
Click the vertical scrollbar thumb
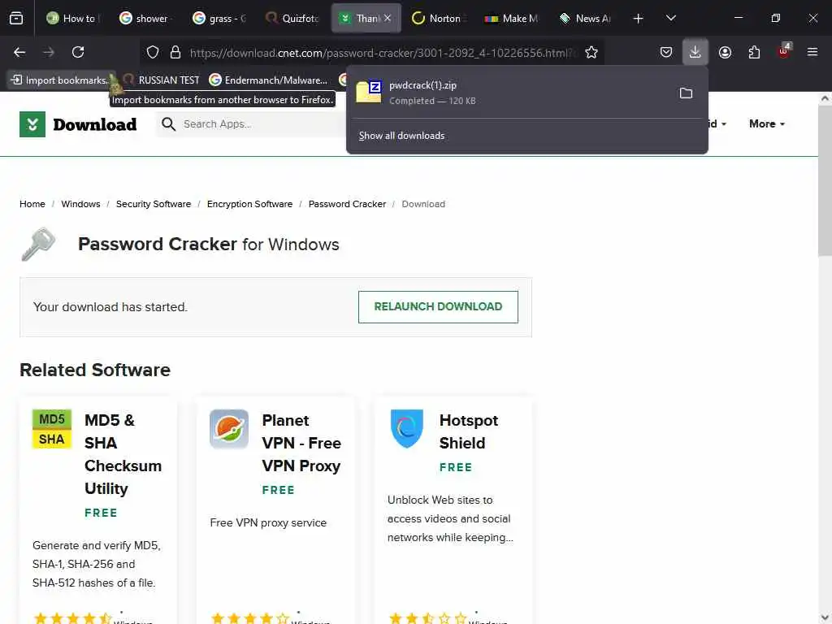coord(825,181)
